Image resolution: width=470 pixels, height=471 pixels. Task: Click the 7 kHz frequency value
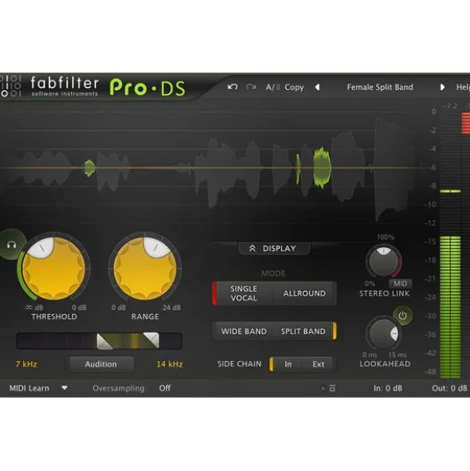click(x=26, y=364)
